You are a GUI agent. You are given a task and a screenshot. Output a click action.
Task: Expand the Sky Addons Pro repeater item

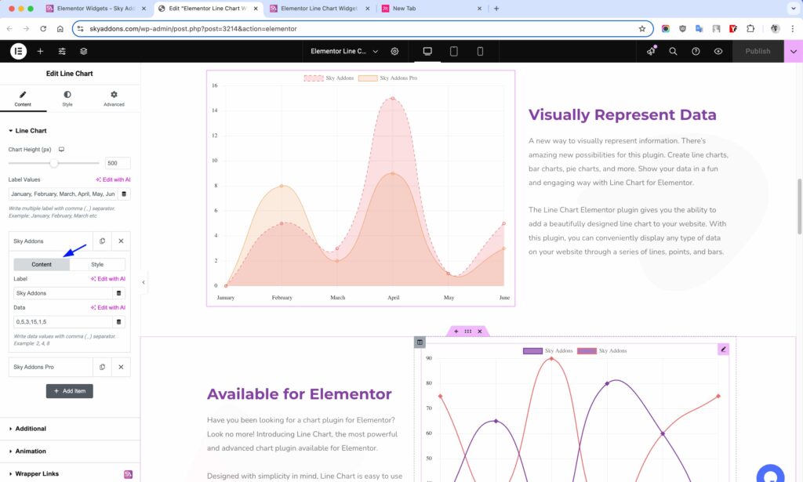click(x=50, y=367)
